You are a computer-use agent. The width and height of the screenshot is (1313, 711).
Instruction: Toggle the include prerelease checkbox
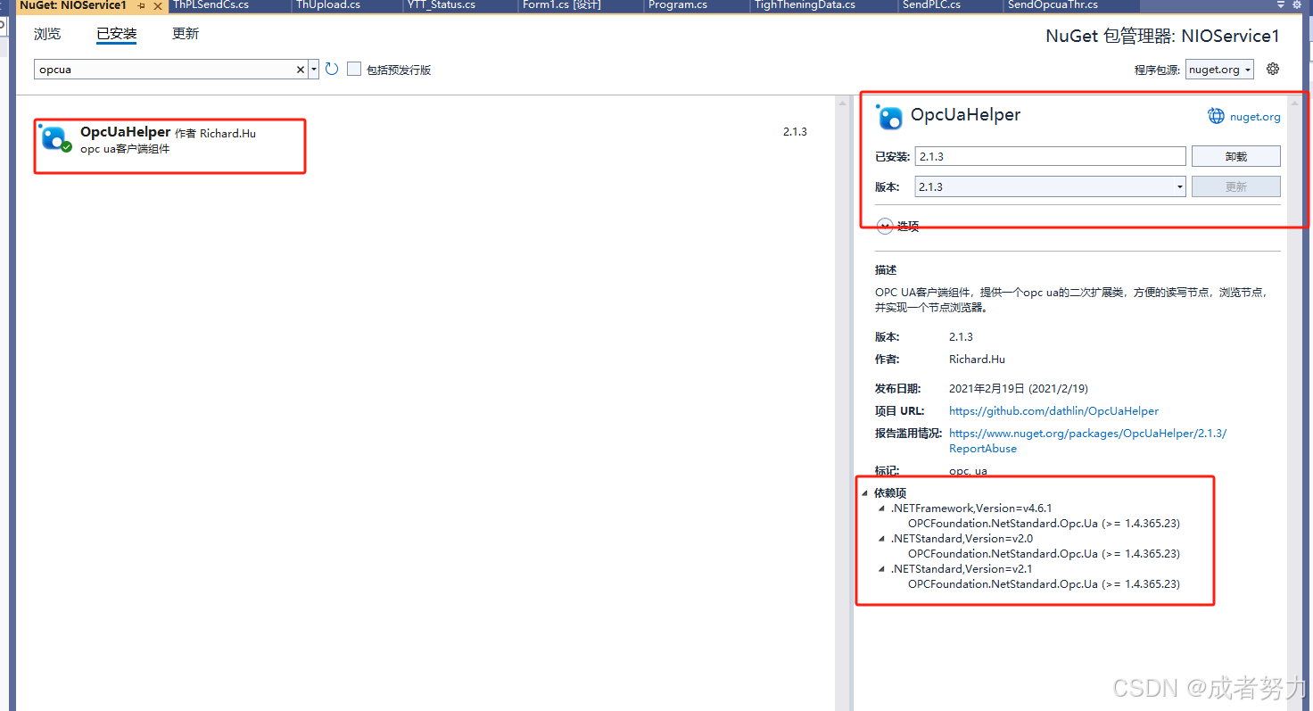[x=354, y=69]
